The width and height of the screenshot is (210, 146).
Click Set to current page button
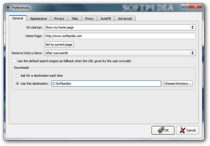coord(59,44)
